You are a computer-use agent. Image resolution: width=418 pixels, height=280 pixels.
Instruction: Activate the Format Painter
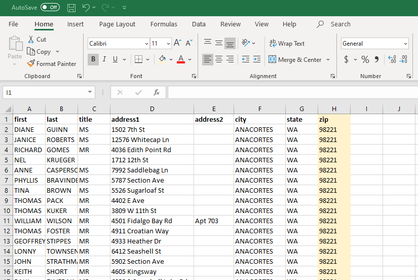click(52, 64)
